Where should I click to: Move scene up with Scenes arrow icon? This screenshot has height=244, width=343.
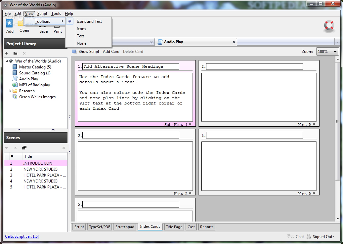(15, 148)
